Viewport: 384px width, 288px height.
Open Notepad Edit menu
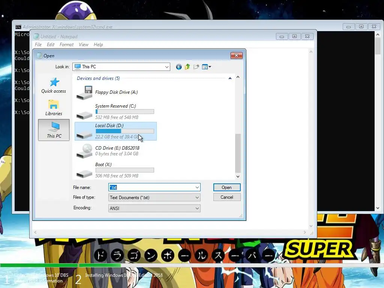click(x=51, y=45)
